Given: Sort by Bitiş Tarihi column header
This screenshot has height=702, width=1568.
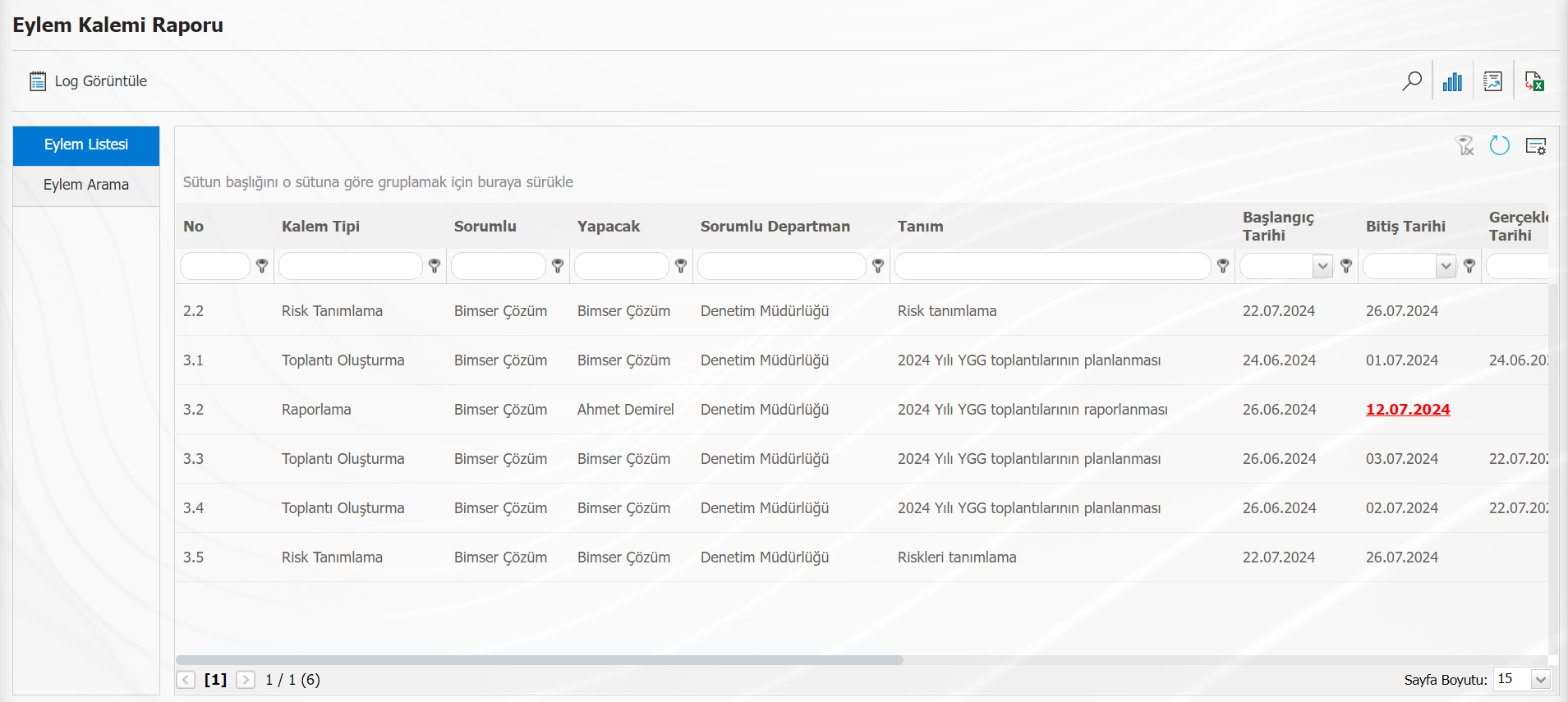Looking at the screenshot, I should (1405, 227).
